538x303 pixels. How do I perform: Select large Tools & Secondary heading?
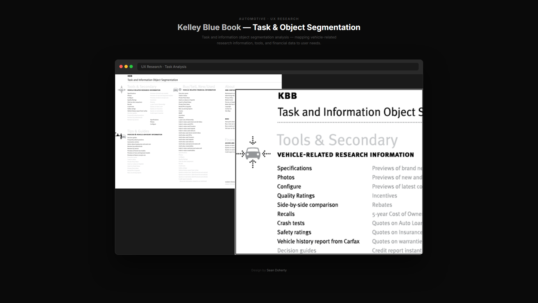[x=337, y=140]
